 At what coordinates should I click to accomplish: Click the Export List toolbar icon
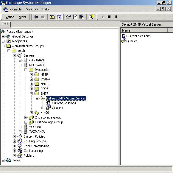point(82,17)
